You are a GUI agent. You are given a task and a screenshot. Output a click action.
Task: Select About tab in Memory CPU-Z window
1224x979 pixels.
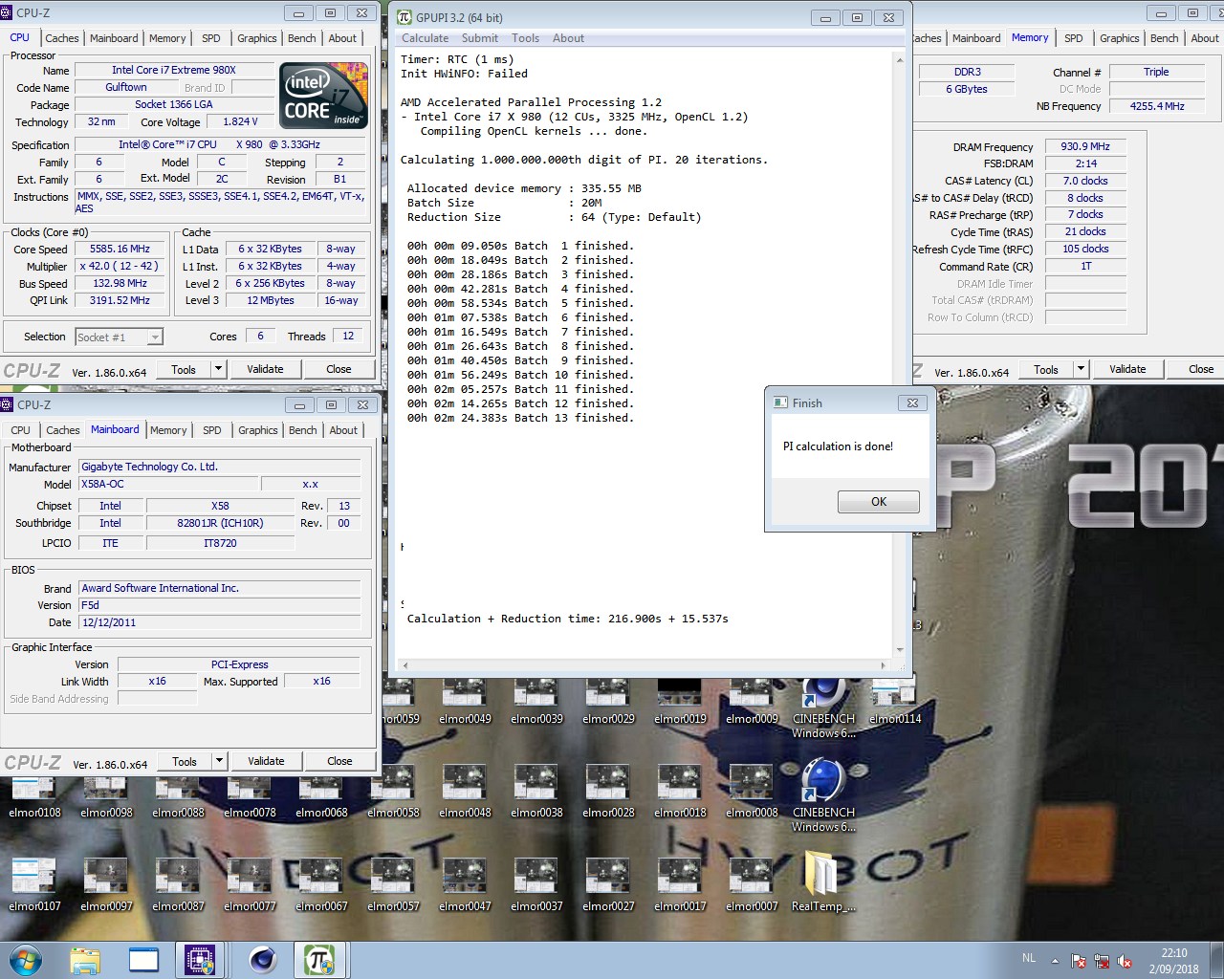tap(1205, 38)
